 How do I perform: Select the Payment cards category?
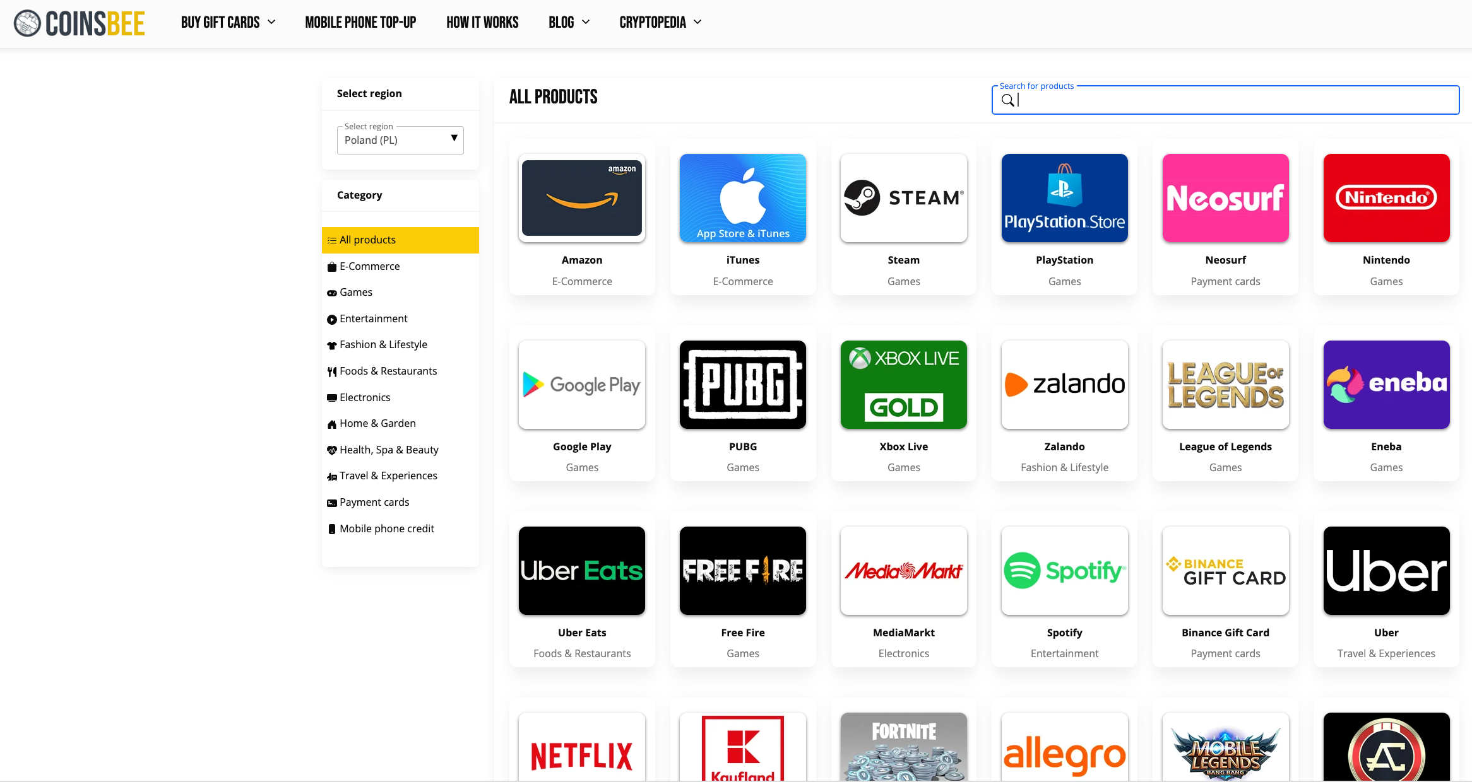pos(374,502)
